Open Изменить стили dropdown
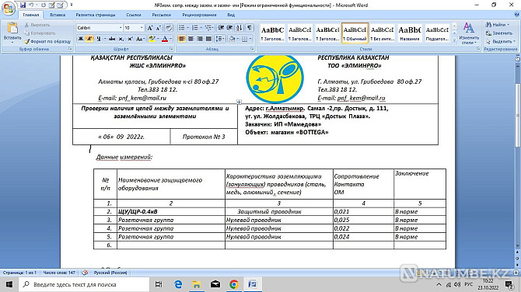Screen dimensions: 521x292 [468, 33]
